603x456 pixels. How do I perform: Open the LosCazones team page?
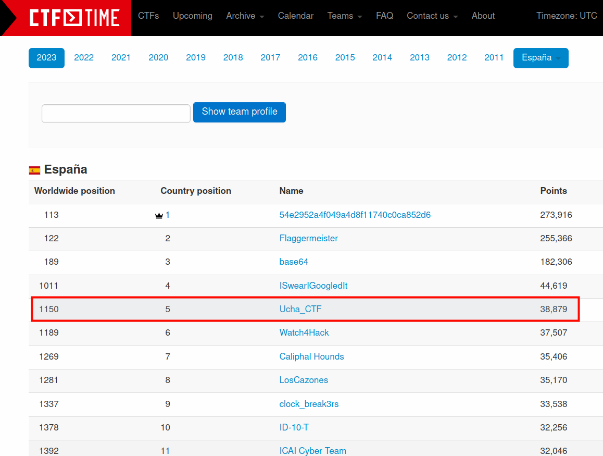click(x=304, y=380)
